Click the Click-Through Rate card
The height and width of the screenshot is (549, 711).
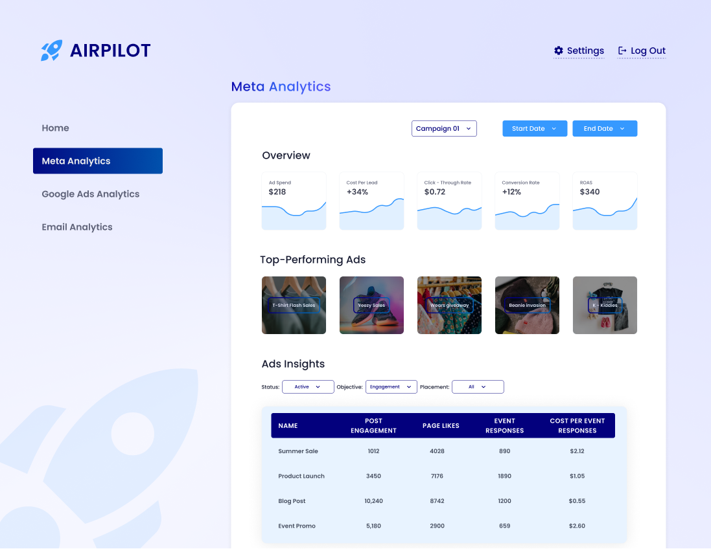click(449, 201)
